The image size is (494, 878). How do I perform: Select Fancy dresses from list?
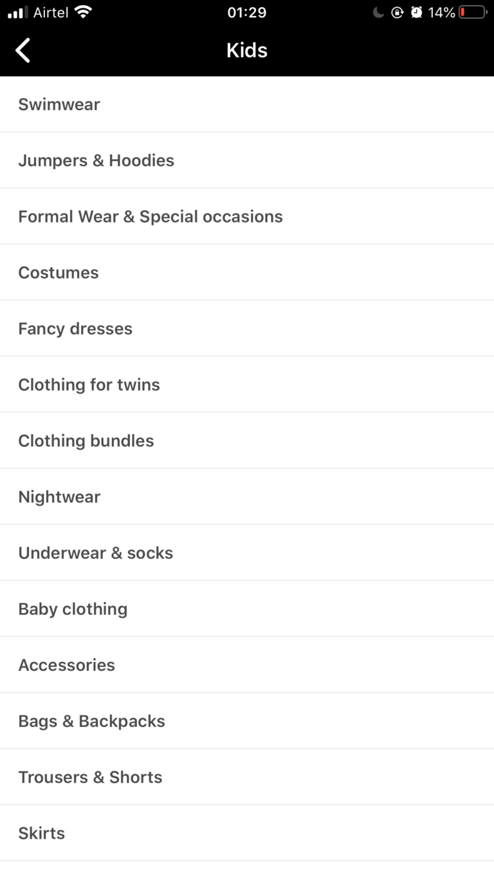tap(75, 328)
